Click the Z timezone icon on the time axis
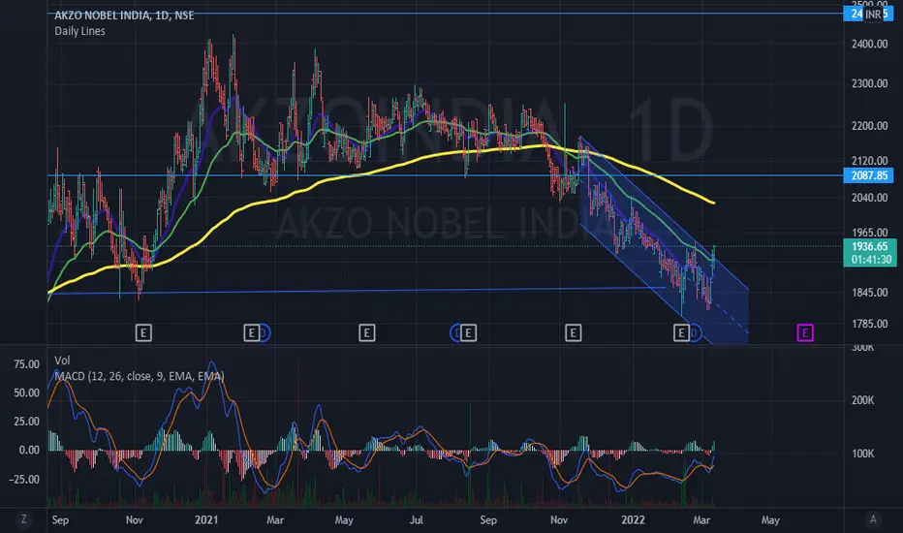This screenshot has height=533, width=903. (21, 518)
